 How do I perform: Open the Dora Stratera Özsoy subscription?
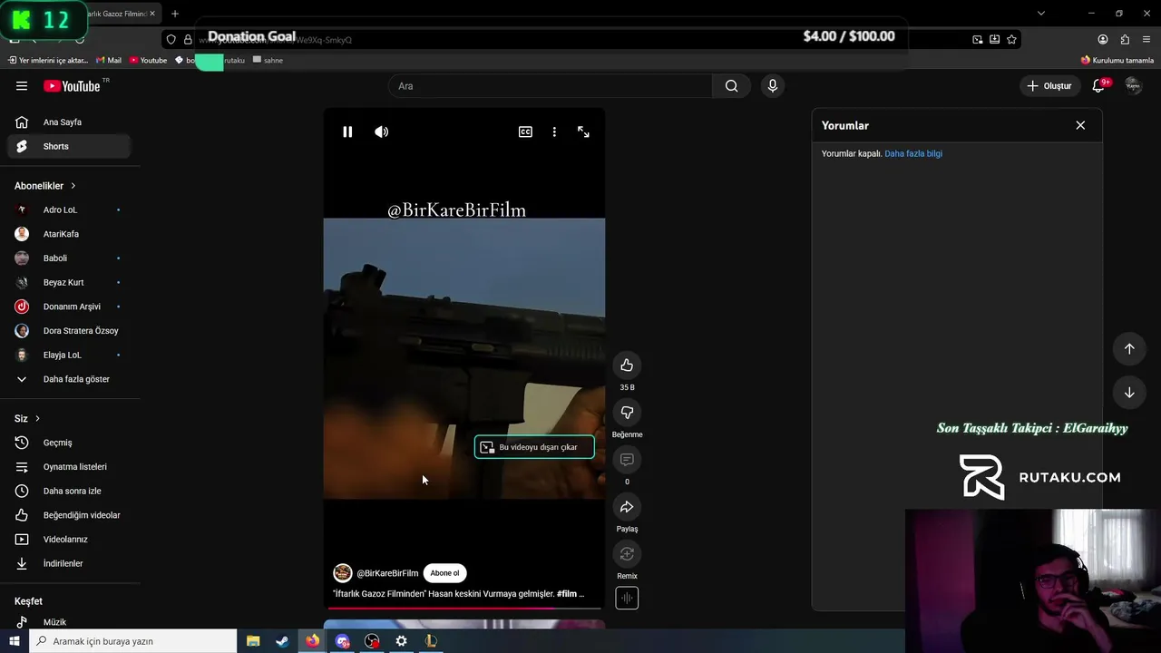pyautogui.click(x=69, y=331)
